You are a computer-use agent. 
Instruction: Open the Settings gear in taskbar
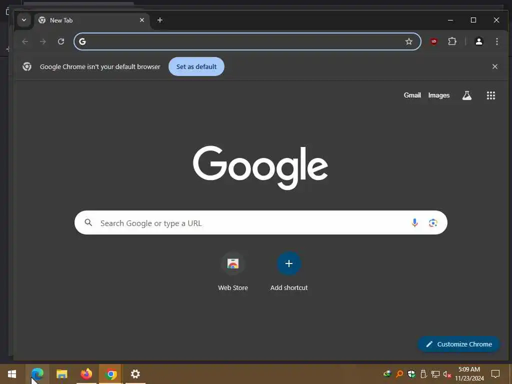click(135, 374)
